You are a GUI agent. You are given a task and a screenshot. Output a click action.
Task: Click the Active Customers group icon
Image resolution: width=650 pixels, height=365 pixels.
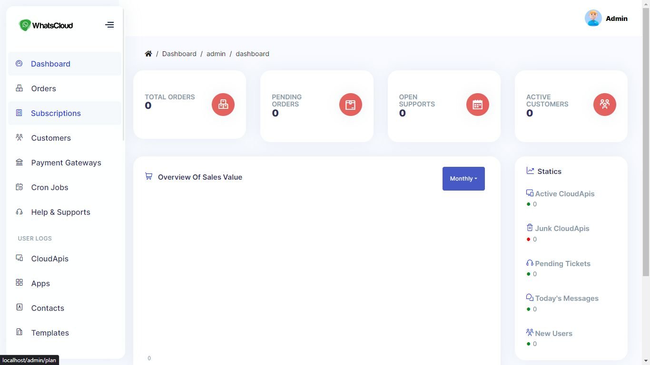pyautogui.click(x=605, y=104)
